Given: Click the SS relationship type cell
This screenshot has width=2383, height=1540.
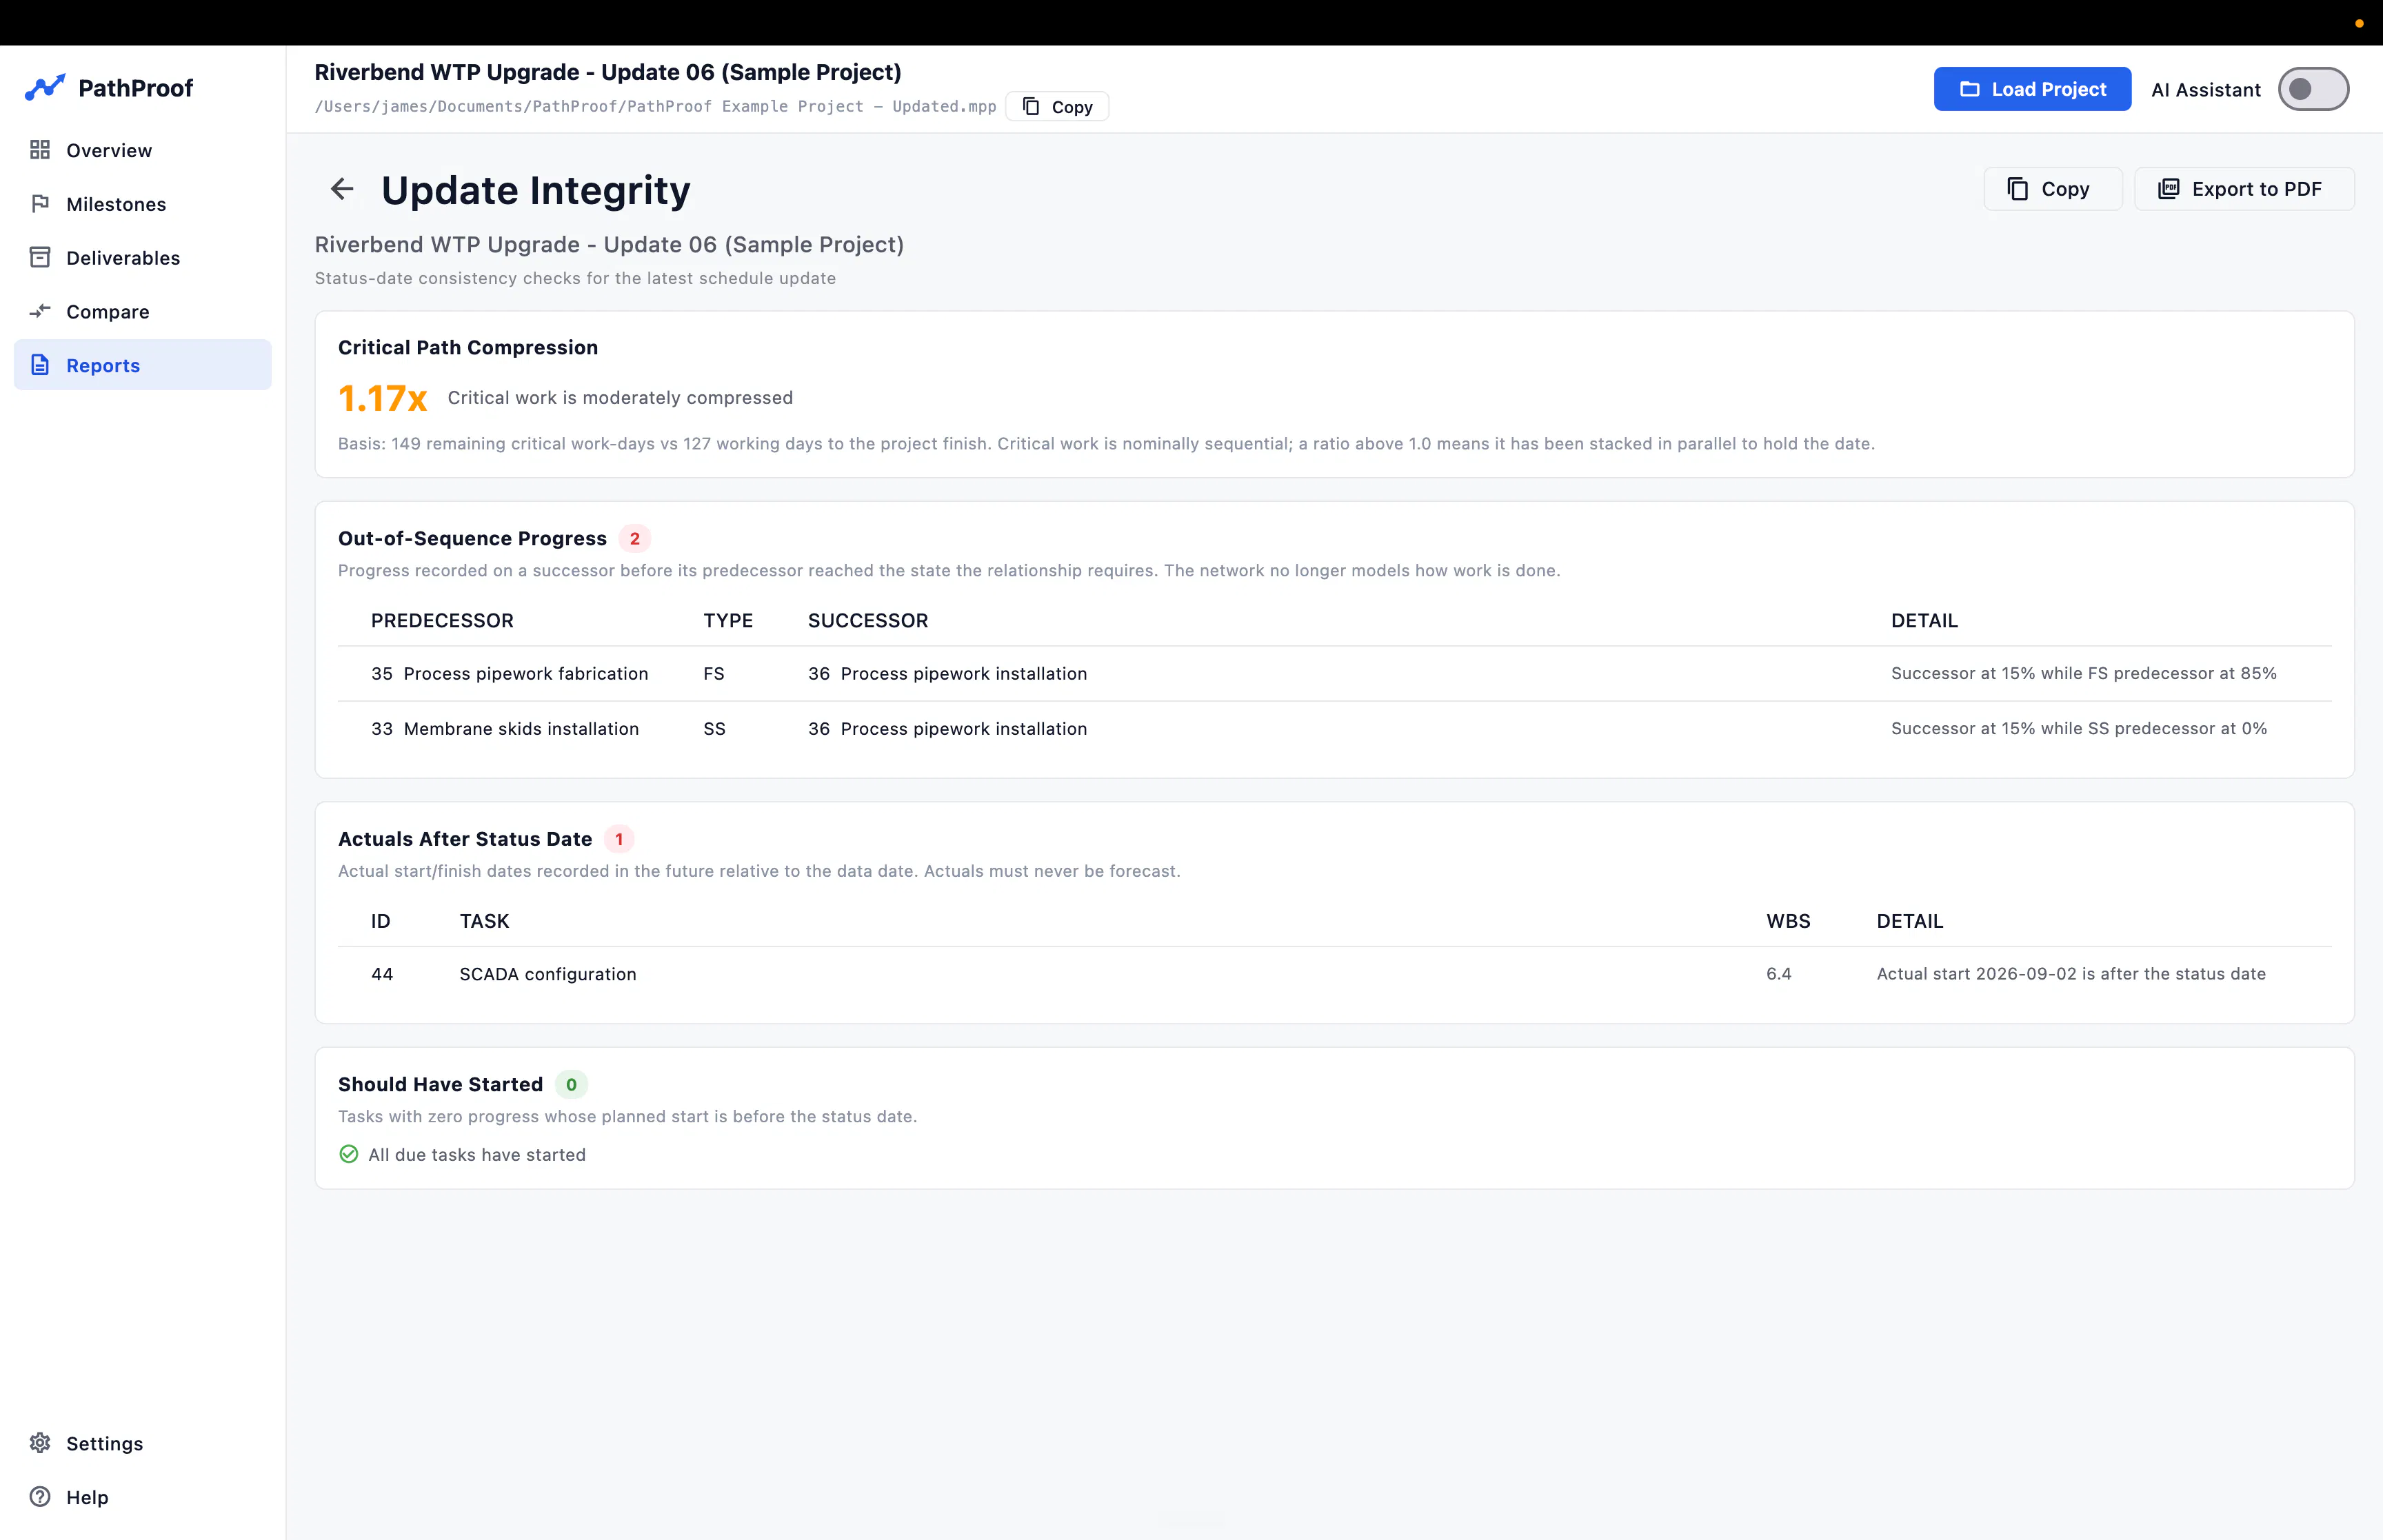Looking at the screenshot, I should coord(714,729).
